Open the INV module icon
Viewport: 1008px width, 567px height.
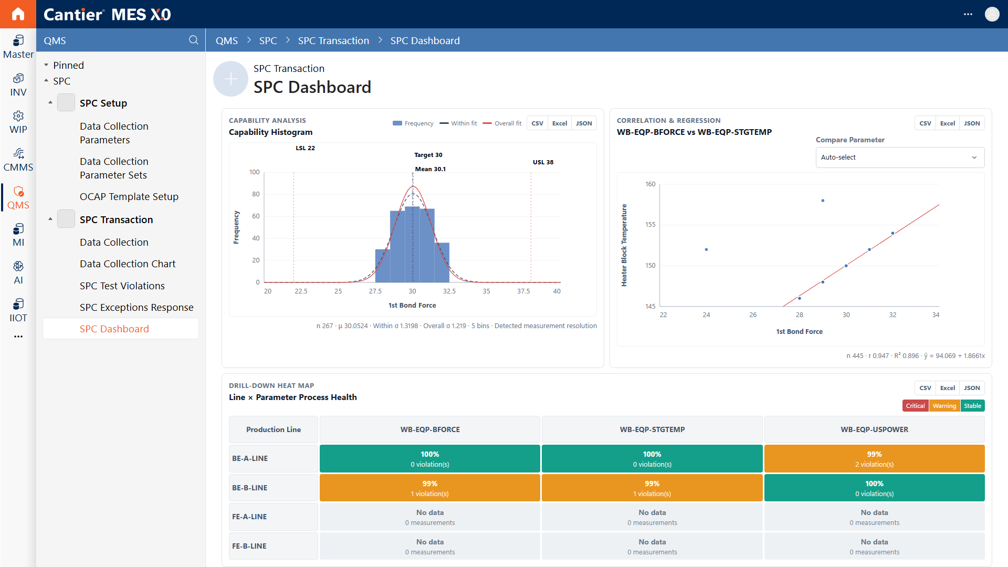coord(18,85)
